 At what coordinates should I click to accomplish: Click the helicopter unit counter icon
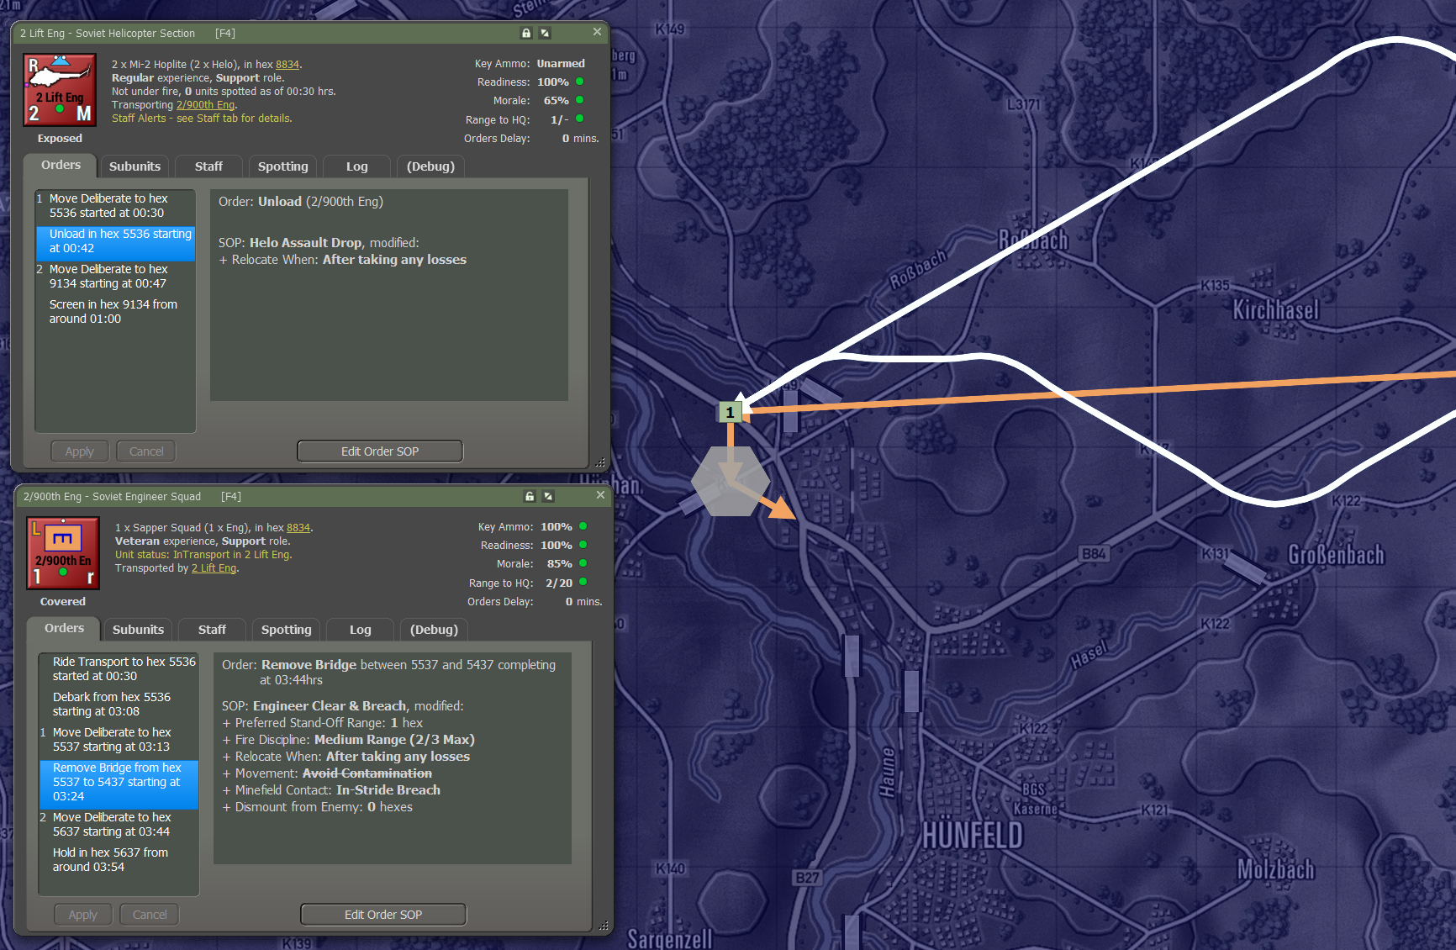point(60,90)
